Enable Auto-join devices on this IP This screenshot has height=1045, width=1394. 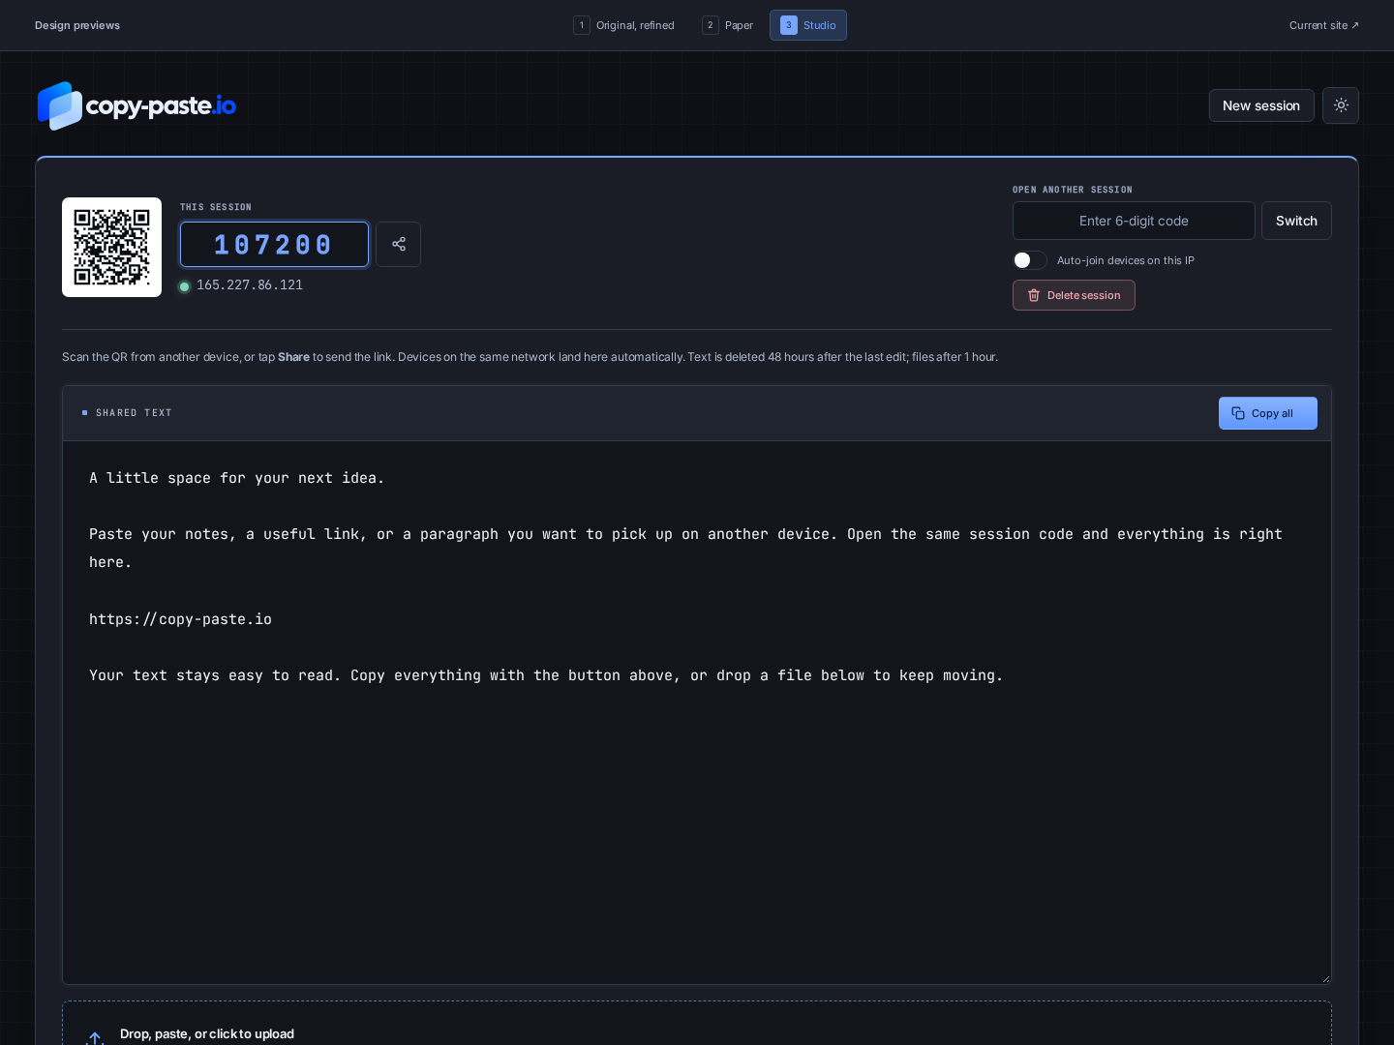[1030, 260]
